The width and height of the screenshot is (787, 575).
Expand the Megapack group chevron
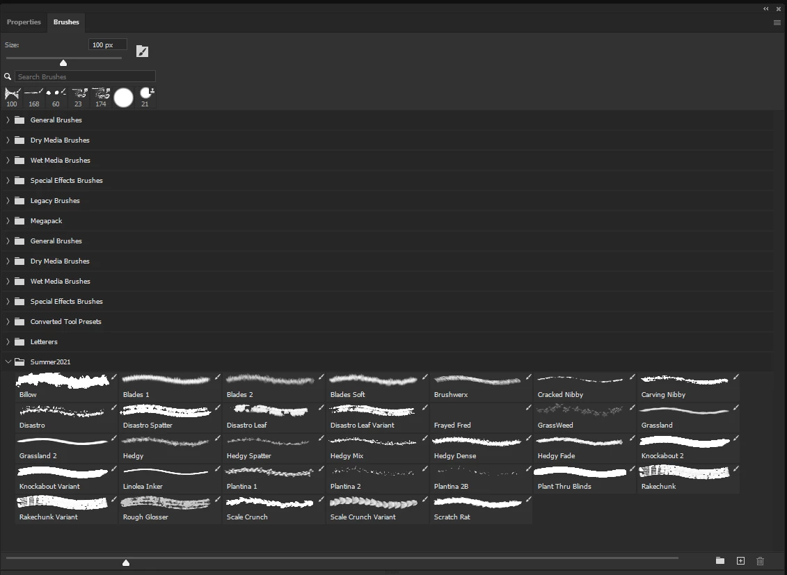[8, 220]
